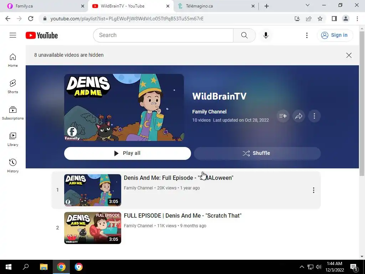Open History in the sidebar
The height and width of the screenshot is (274, 365).
(x=13, y=166)
